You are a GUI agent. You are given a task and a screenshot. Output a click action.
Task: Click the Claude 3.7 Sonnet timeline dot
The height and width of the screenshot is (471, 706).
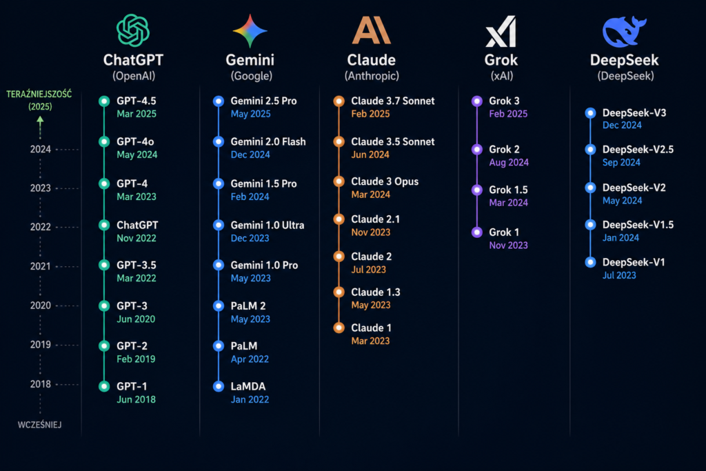339,101
